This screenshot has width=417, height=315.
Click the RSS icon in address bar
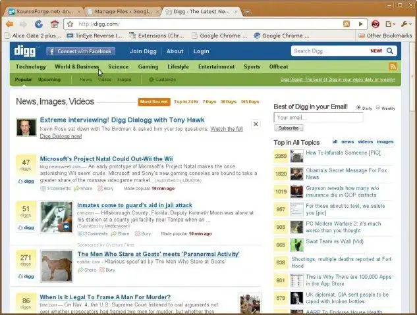click(347, 24)
